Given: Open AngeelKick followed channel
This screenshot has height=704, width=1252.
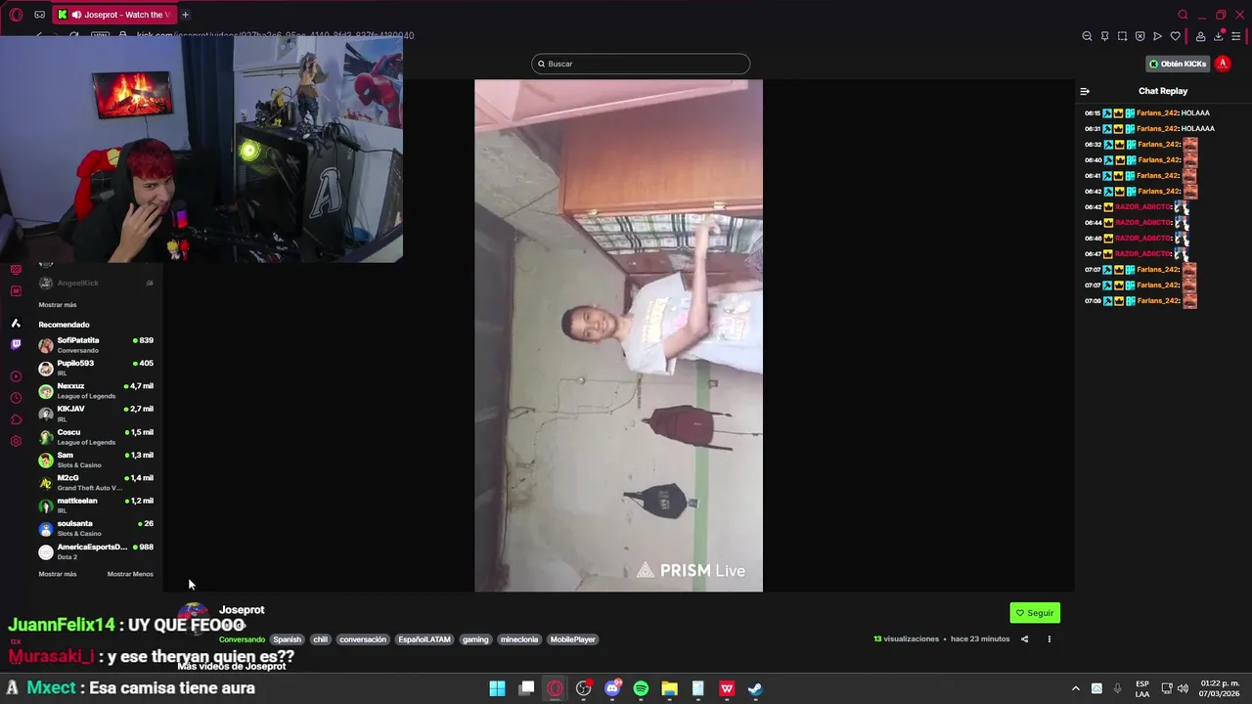Looking at the screenshot, I should (96, 283).
